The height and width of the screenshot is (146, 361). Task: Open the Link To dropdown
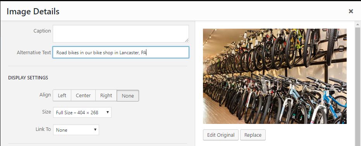pos(76,130)
